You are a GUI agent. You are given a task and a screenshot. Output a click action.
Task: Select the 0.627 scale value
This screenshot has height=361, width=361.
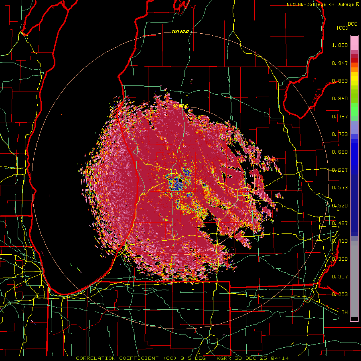[340, 170]
